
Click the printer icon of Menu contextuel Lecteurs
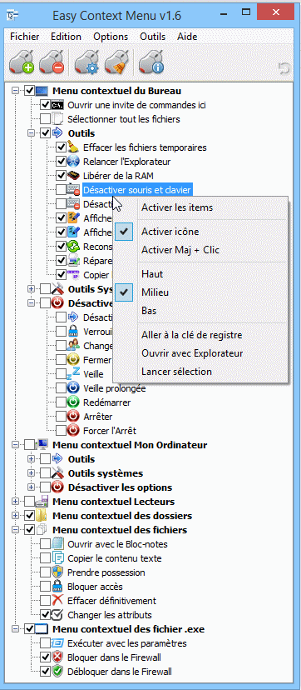[x=42, y=501]
